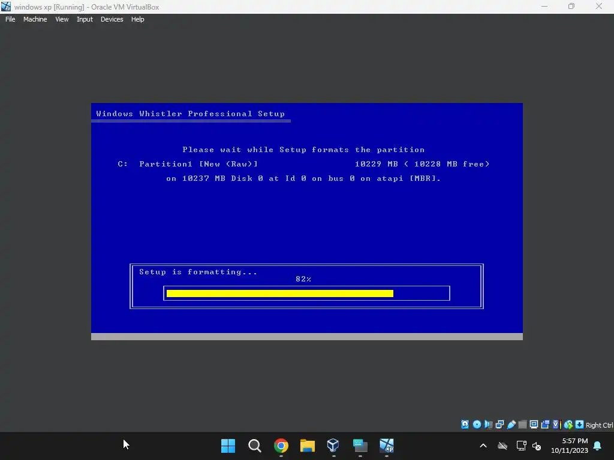Click the network adapters indicator with two monitors
This screenshot has width=614, height=460.
[499, 425]
